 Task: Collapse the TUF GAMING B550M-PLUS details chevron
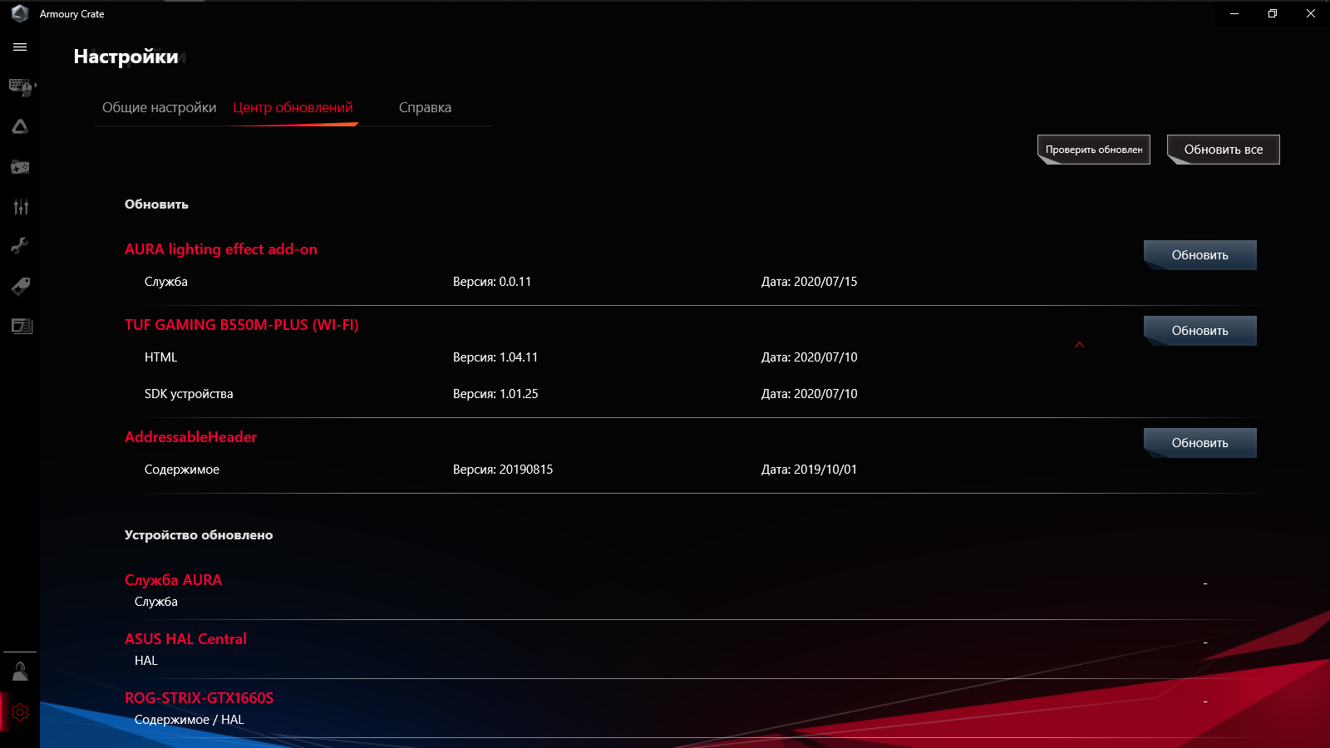[1079, 345]
